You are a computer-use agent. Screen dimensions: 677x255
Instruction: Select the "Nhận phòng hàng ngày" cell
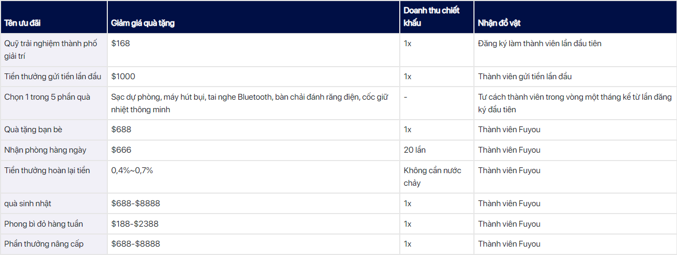click(45, 150)
